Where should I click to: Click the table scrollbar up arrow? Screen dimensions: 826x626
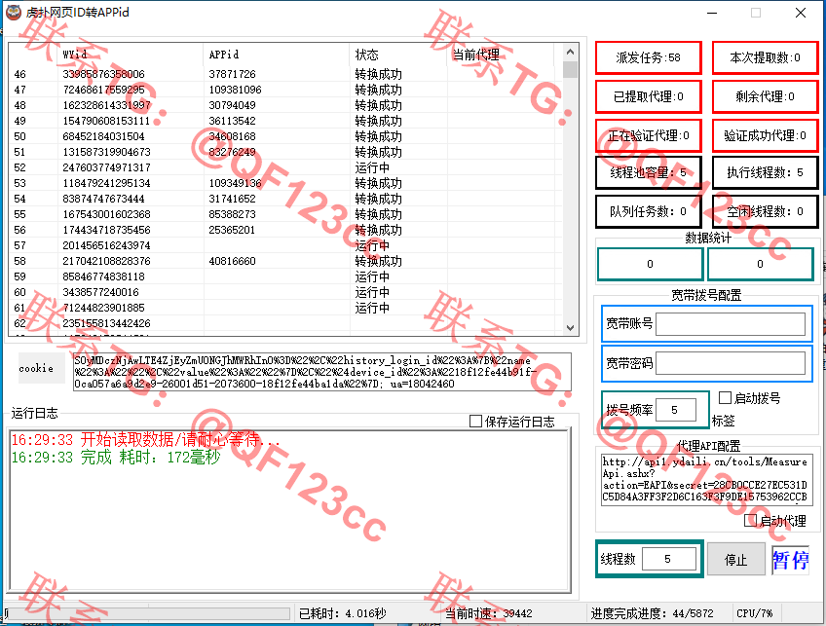point(570,52)
